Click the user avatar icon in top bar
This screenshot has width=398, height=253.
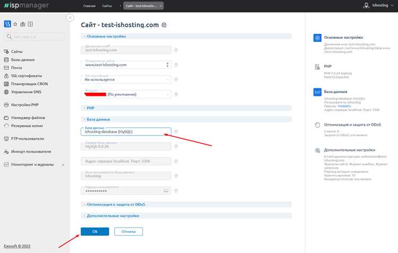coord(366,5)
